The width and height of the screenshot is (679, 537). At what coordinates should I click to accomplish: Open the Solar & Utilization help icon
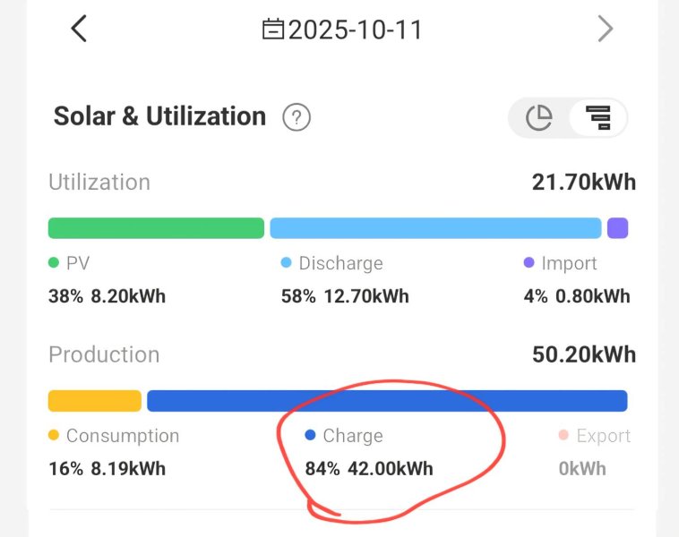pyautogui.click(x=297, y=117)
